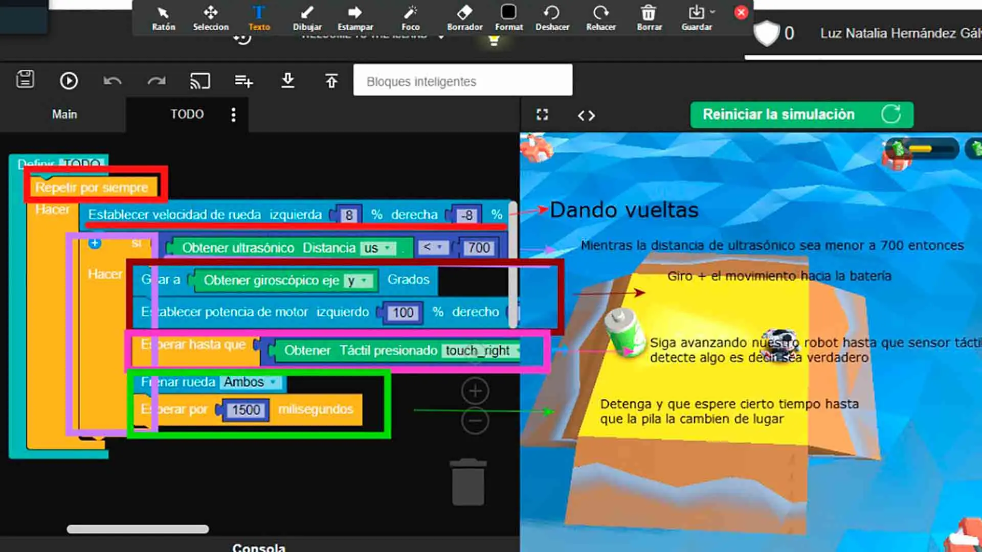Open the Consola panel
Screen dimensions: 982x552
click(x=259, y=547)
